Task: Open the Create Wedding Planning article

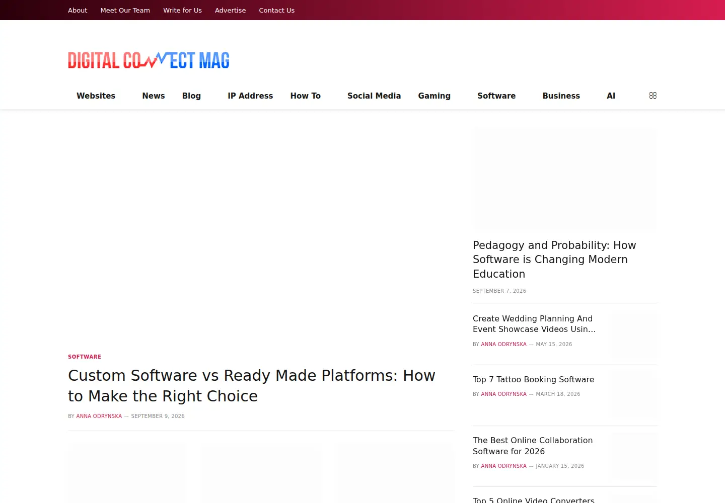Action: point(534,324)
